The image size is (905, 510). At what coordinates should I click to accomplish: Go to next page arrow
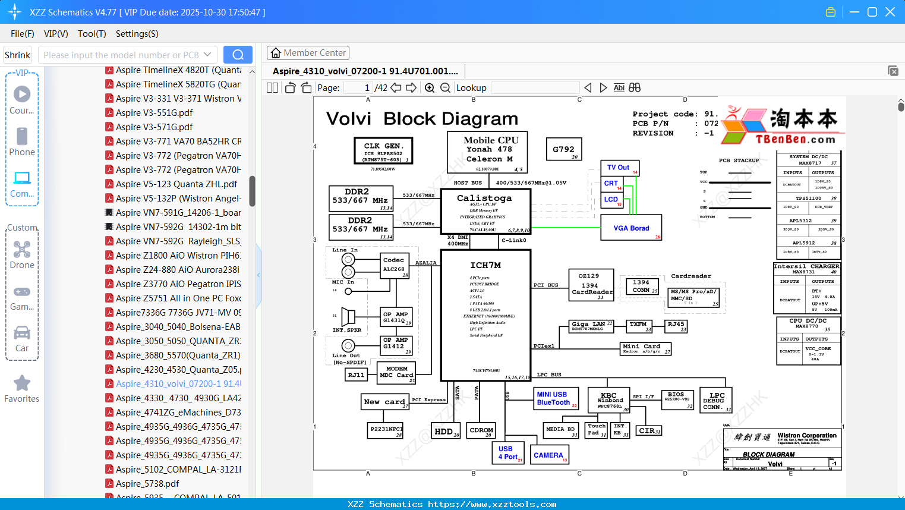coord(411,88)
